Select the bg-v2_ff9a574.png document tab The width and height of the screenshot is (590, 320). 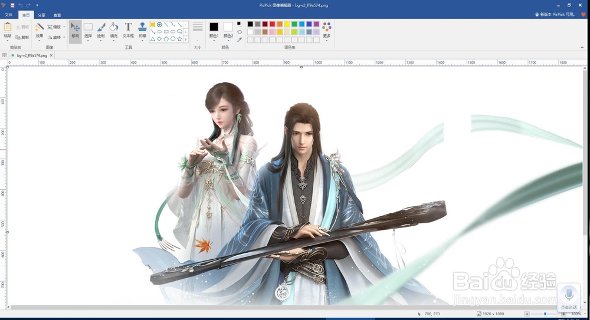point(32,55)
